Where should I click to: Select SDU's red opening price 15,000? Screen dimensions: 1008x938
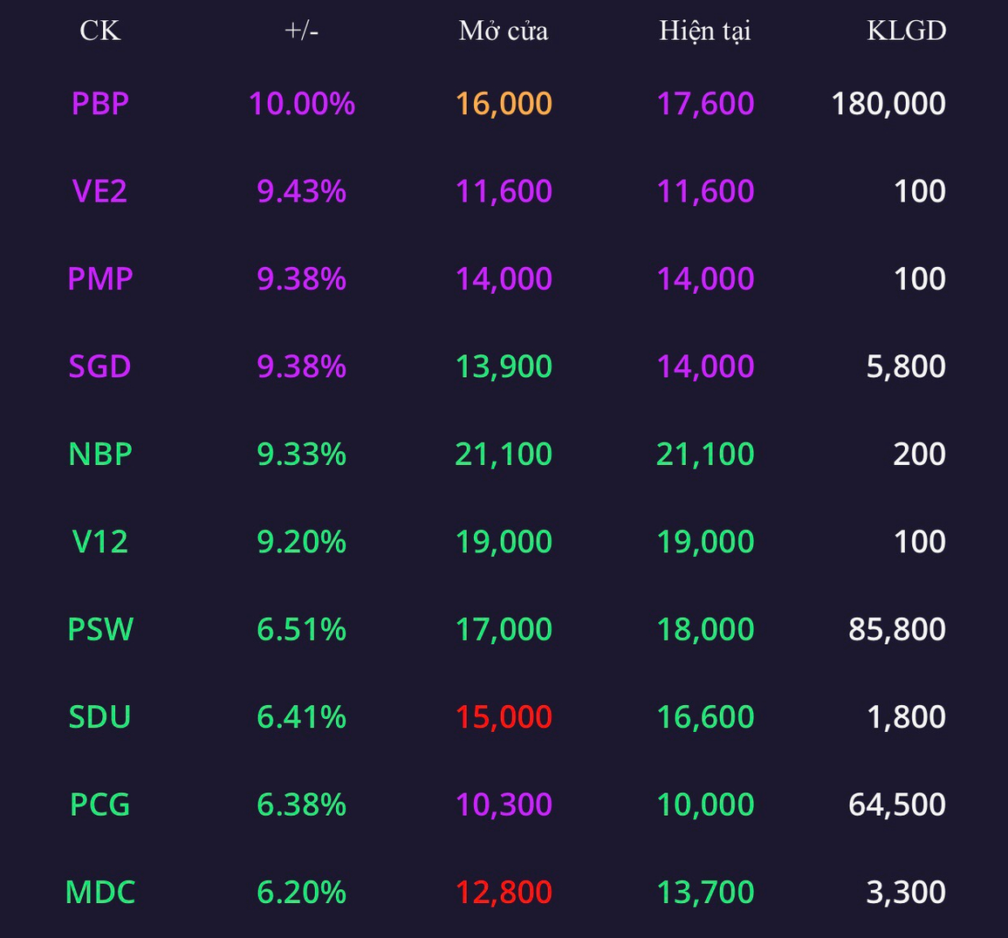(504, 717)
